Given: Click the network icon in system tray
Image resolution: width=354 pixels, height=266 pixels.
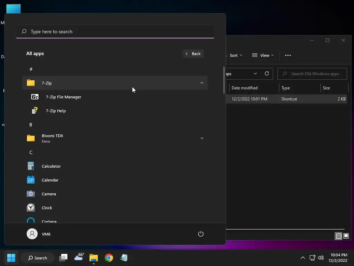Looking at the screenshot, I should 312,258.
